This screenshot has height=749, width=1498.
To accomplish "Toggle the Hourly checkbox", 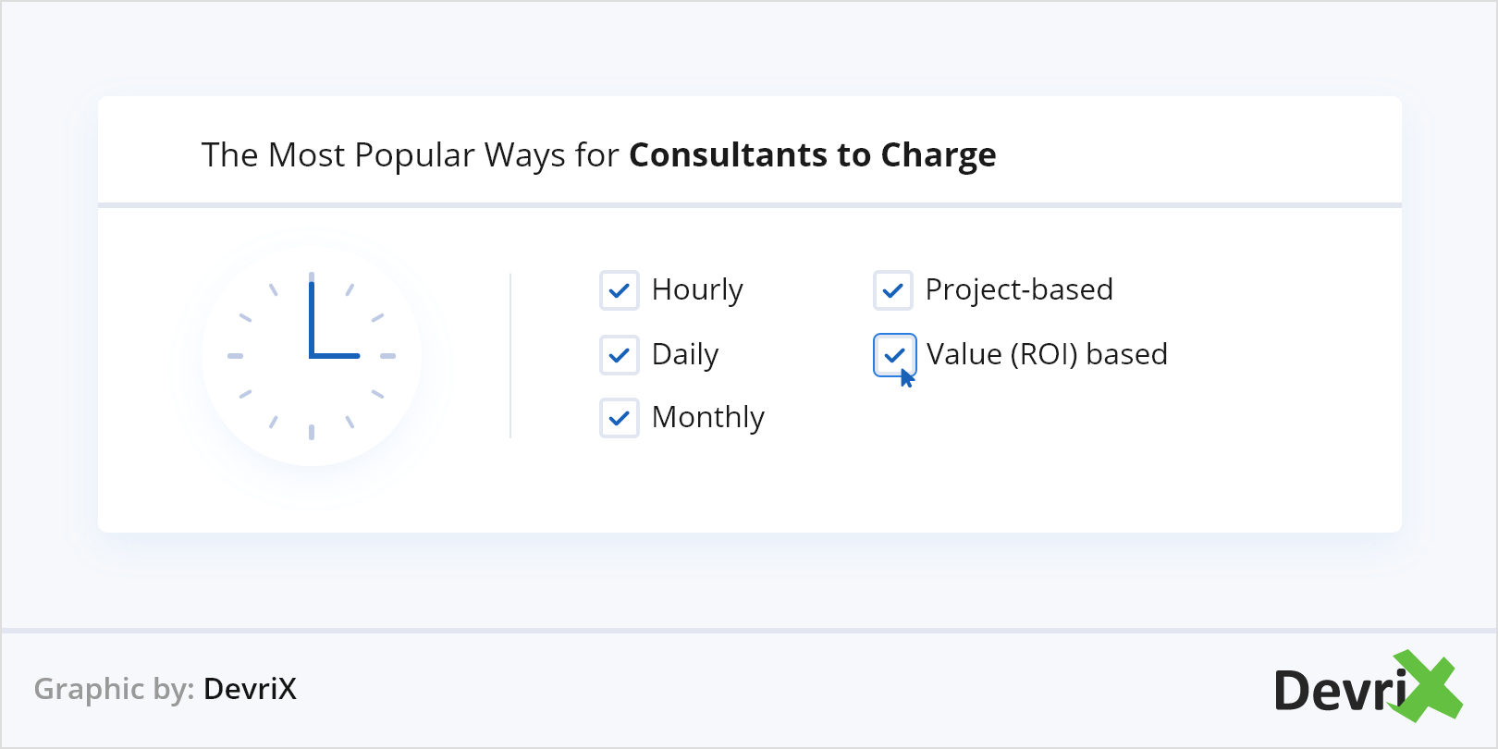I will pyautogui.click(x=620, y=290).
